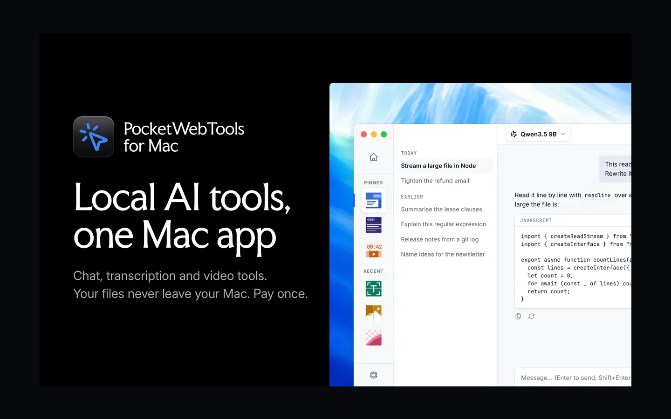Open the pinned blue chat tool icon
The width and height of the screenshot is (671, 419).
coord(374,200)
